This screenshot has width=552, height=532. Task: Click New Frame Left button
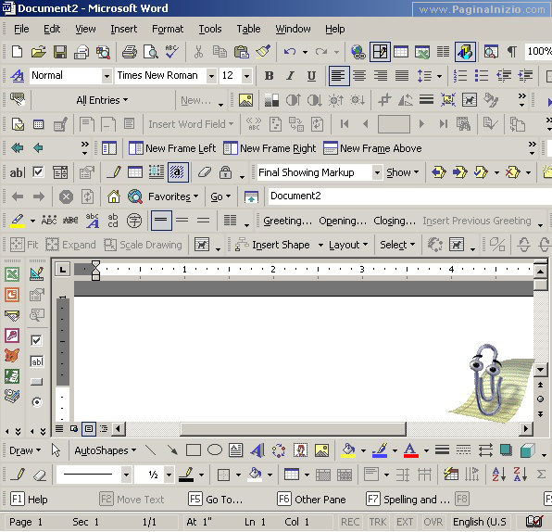172,148
